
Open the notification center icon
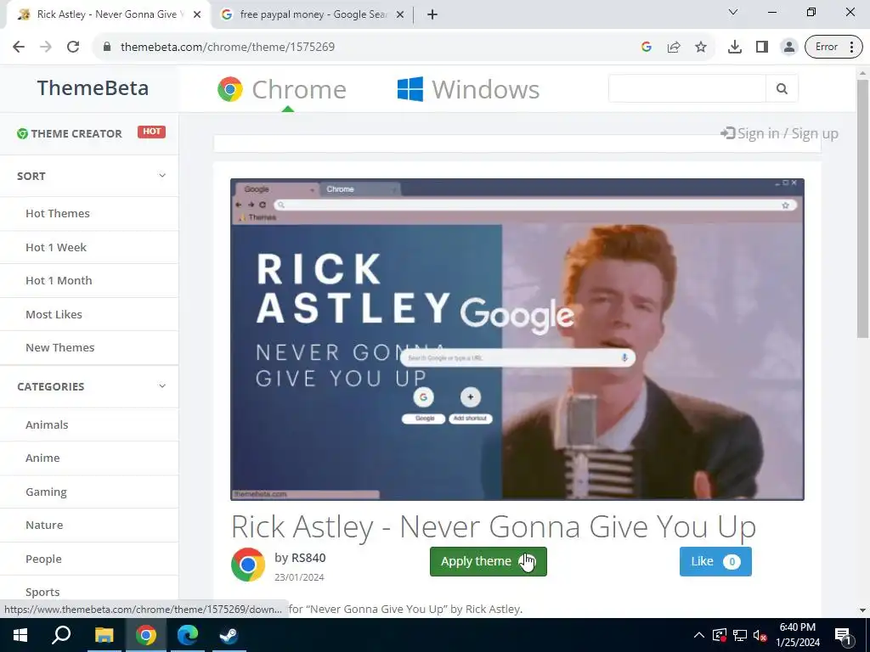(844, 635)
